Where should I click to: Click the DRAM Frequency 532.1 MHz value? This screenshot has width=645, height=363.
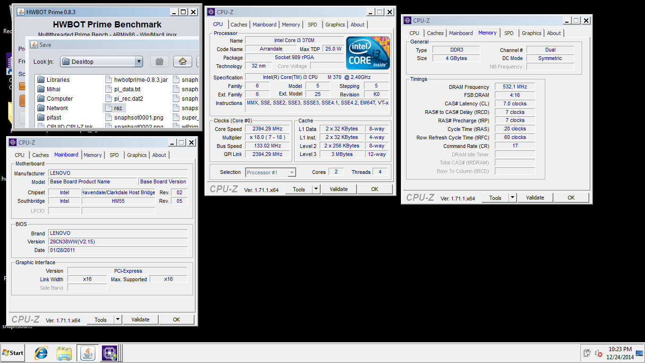click(x=515, y=87)
